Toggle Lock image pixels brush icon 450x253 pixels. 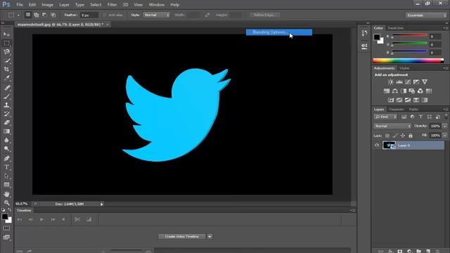click(395, 136)
